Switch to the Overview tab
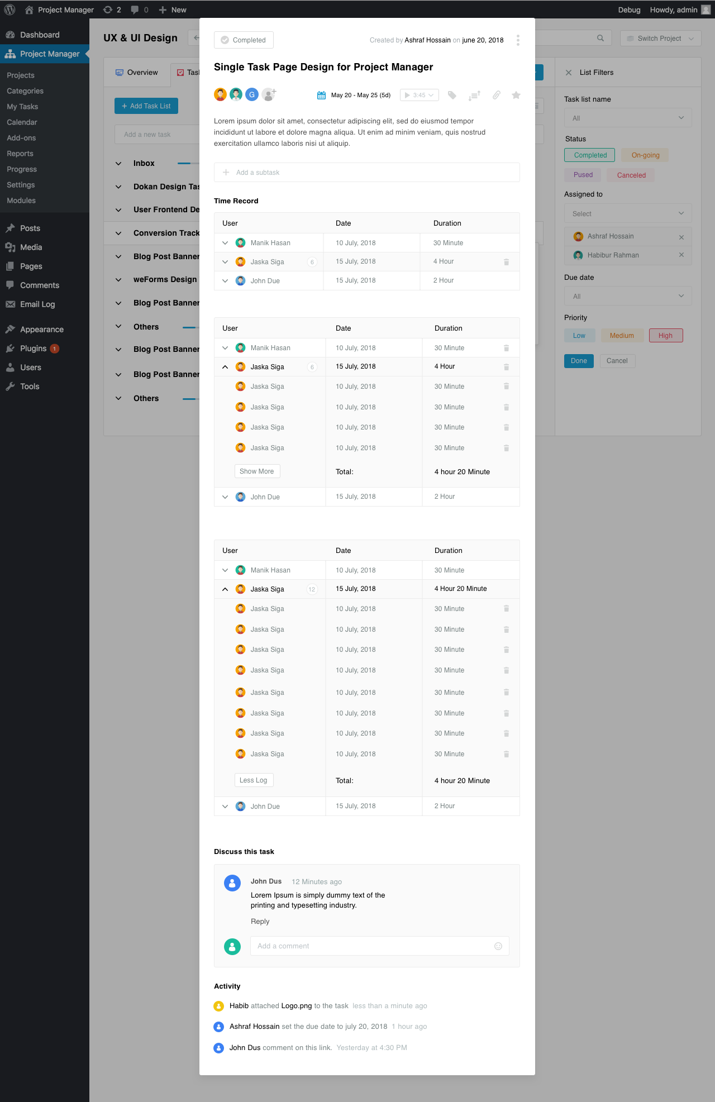The image size is (715, 1102). [x=137, y=73]
